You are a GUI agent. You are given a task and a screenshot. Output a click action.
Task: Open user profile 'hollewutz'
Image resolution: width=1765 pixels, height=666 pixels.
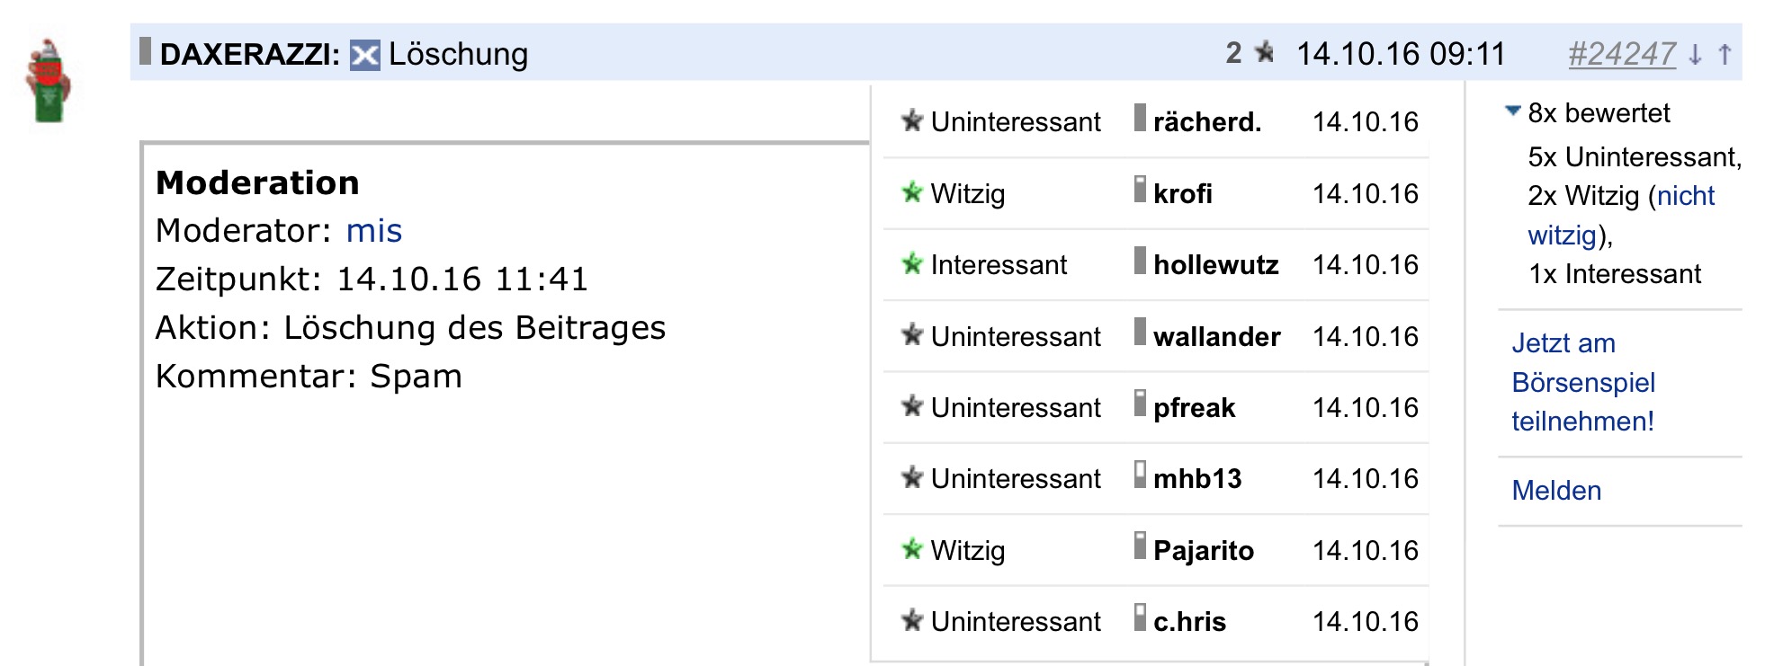pyautogui.click(x=1215, y=265)
